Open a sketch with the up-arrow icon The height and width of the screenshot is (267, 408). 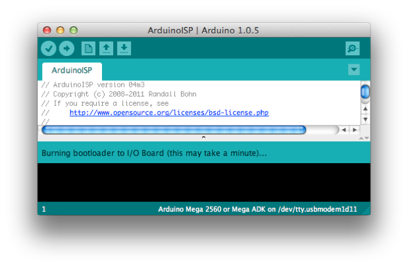point(106,49)
